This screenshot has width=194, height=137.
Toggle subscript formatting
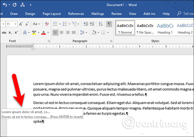tap(10, 32)
